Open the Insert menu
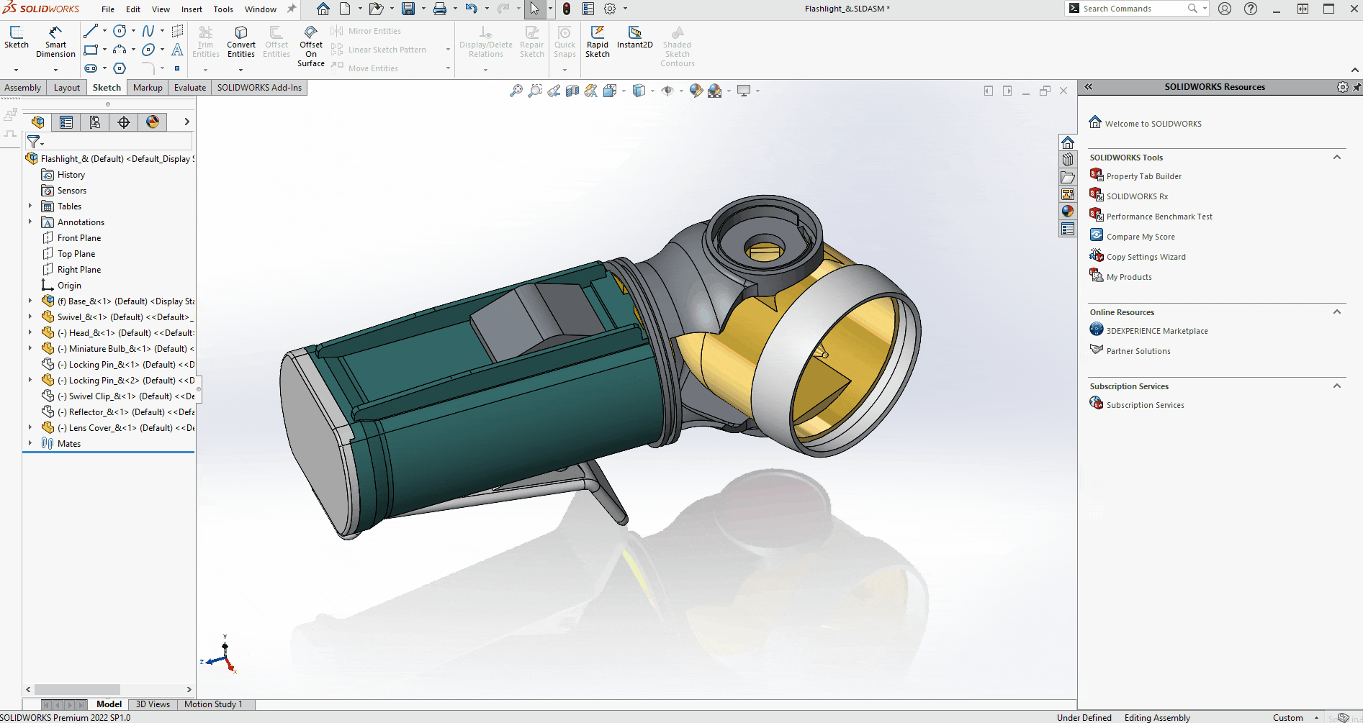The height and width of the screenshot is (723, 1363). point(192,9)
